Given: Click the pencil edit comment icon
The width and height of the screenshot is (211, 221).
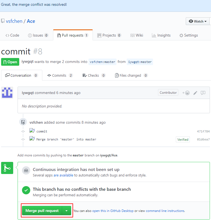Looking at the screenshot, I should (195, 93).
